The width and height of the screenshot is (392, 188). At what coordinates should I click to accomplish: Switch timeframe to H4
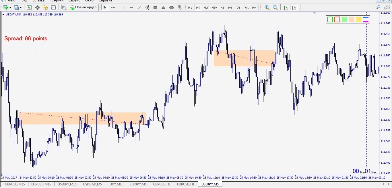point(230,7)
